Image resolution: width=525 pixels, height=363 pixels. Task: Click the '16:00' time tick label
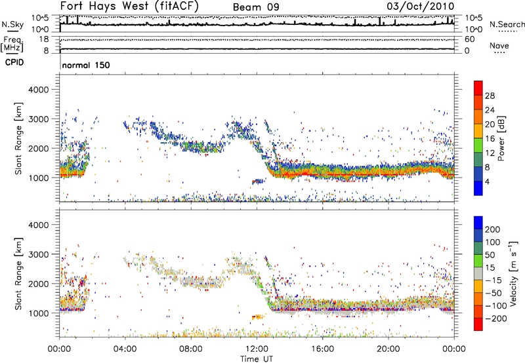pos(322,349)
